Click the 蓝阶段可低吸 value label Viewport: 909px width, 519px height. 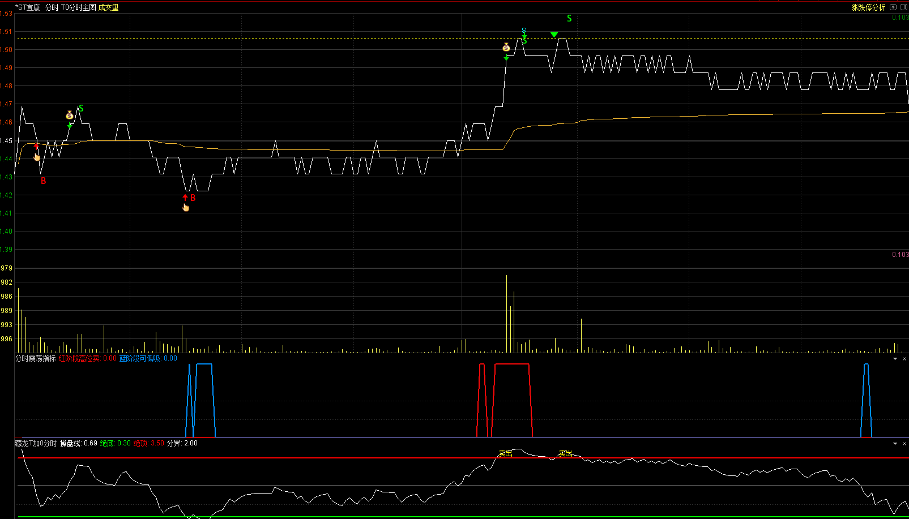pyautogui.click(x=148, y=358)
